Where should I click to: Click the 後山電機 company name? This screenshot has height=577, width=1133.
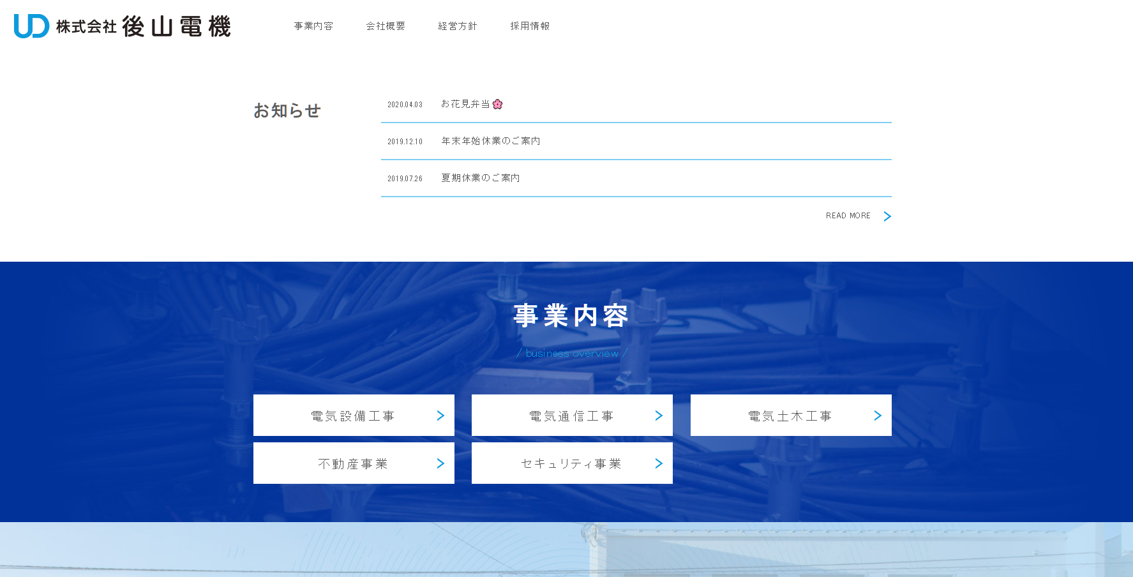coord(176,27)
